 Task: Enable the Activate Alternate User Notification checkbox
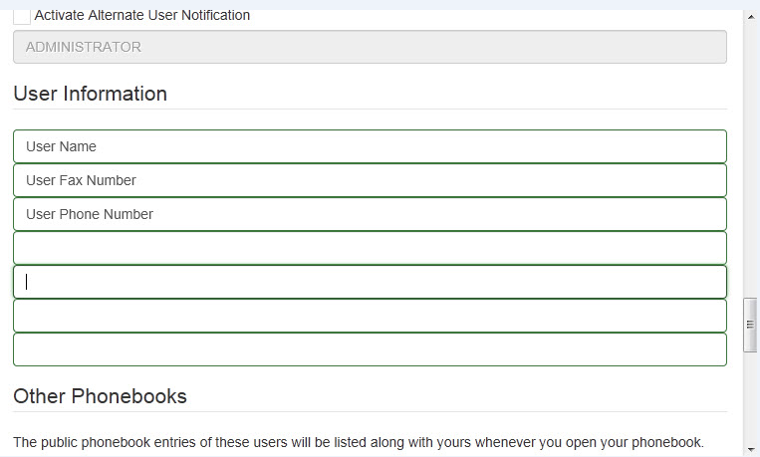[x=22, y=16]
